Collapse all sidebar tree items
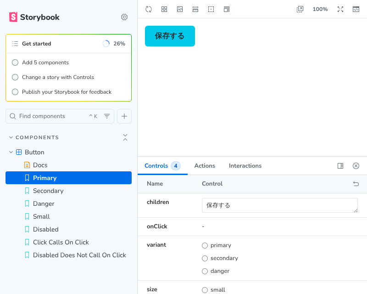 coord(125,137)
